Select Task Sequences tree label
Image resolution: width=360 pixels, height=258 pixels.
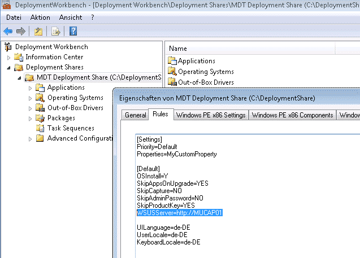[x=71, y=128]
